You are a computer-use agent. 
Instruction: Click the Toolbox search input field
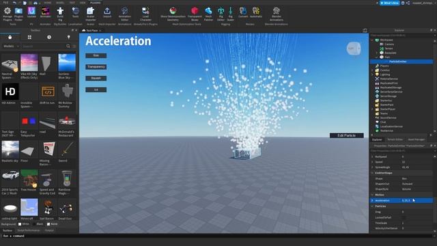click(x=44, y=46)
